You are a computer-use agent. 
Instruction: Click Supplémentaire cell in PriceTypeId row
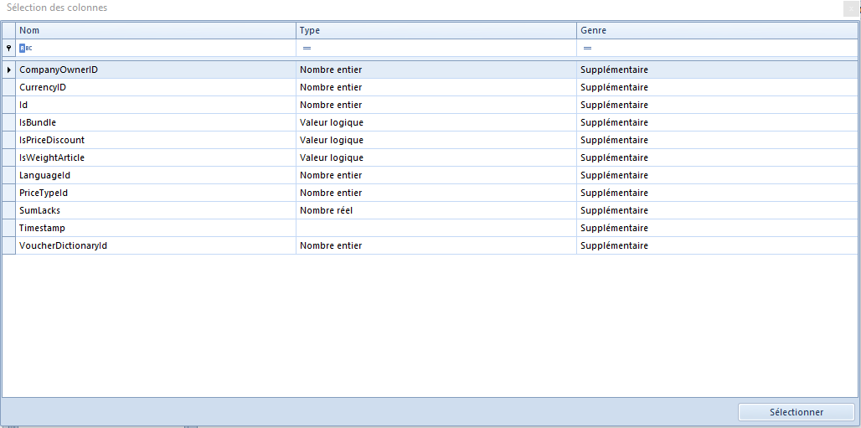717,193
